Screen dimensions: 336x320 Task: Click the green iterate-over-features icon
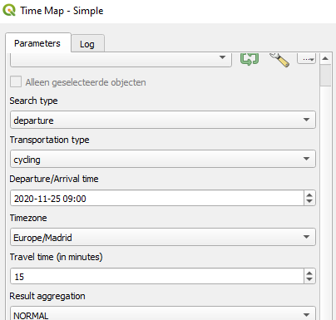point(250,58)
